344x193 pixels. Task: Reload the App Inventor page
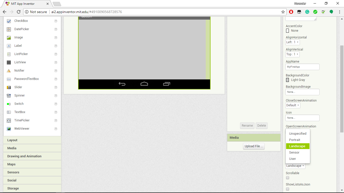coord(18,12)
